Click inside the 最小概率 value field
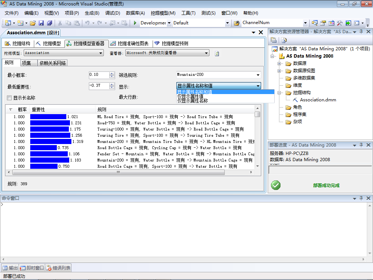 click(x=99, y=75)
